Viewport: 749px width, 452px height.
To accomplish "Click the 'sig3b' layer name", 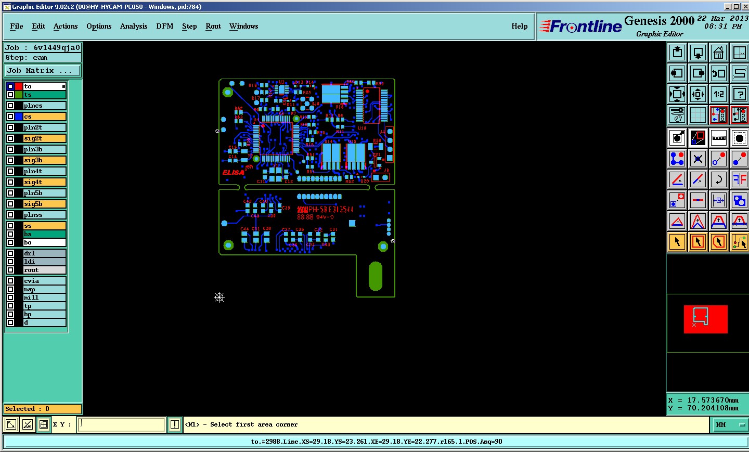I will pos(45,160).
